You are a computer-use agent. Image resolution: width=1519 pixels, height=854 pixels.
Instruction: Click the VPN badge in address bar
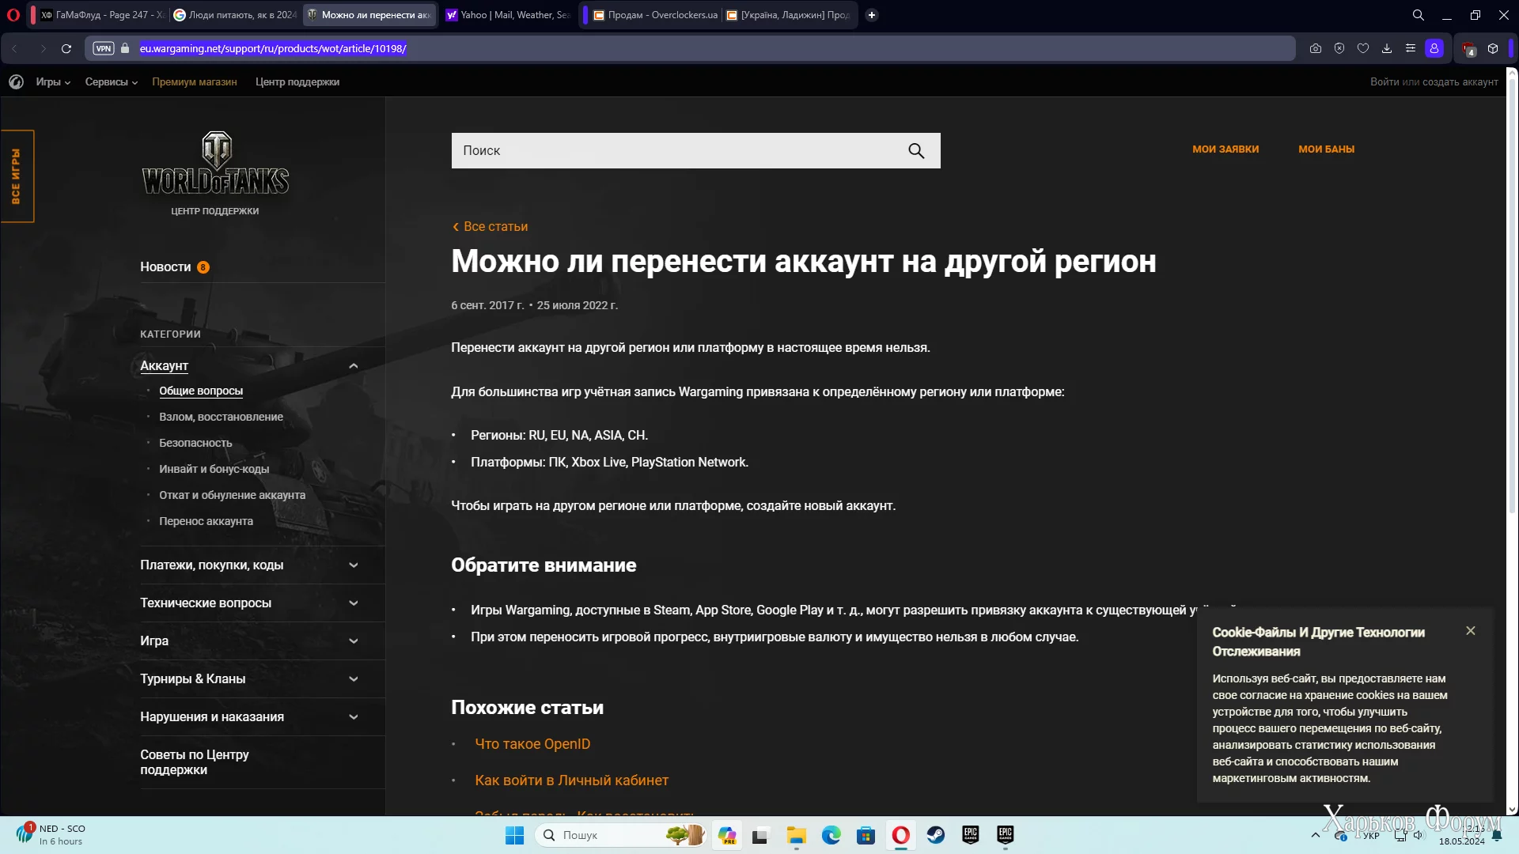104,48
